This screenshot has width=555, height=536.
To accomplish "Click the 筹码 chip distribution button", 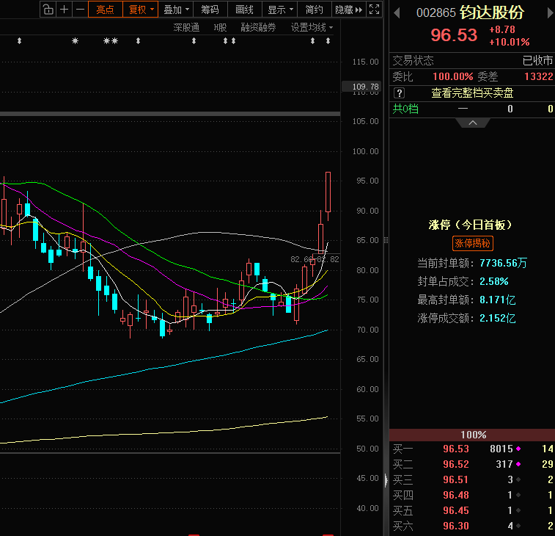I will tap(210, 10).
